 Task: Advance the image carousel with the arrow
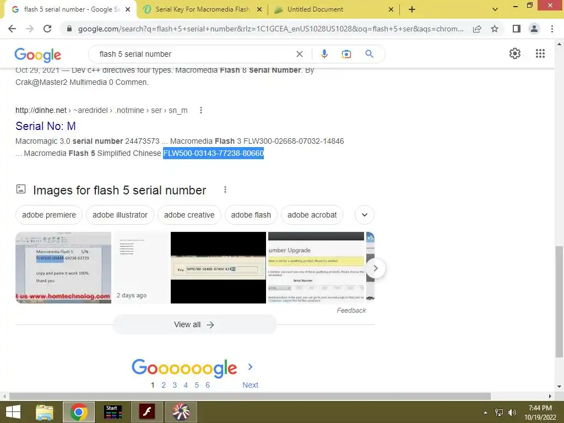click(376, 268)
